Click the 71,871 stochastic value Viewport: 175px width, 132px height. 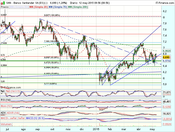point(167,92)
